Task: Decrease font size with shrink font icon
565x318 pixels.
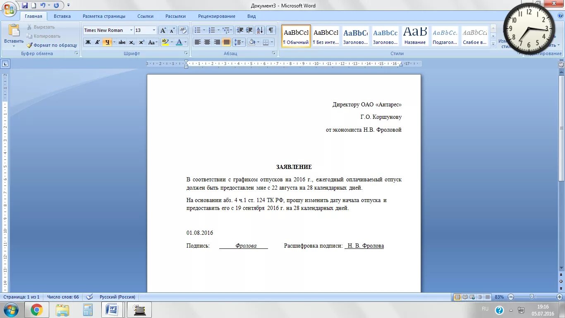Action: 172,30
